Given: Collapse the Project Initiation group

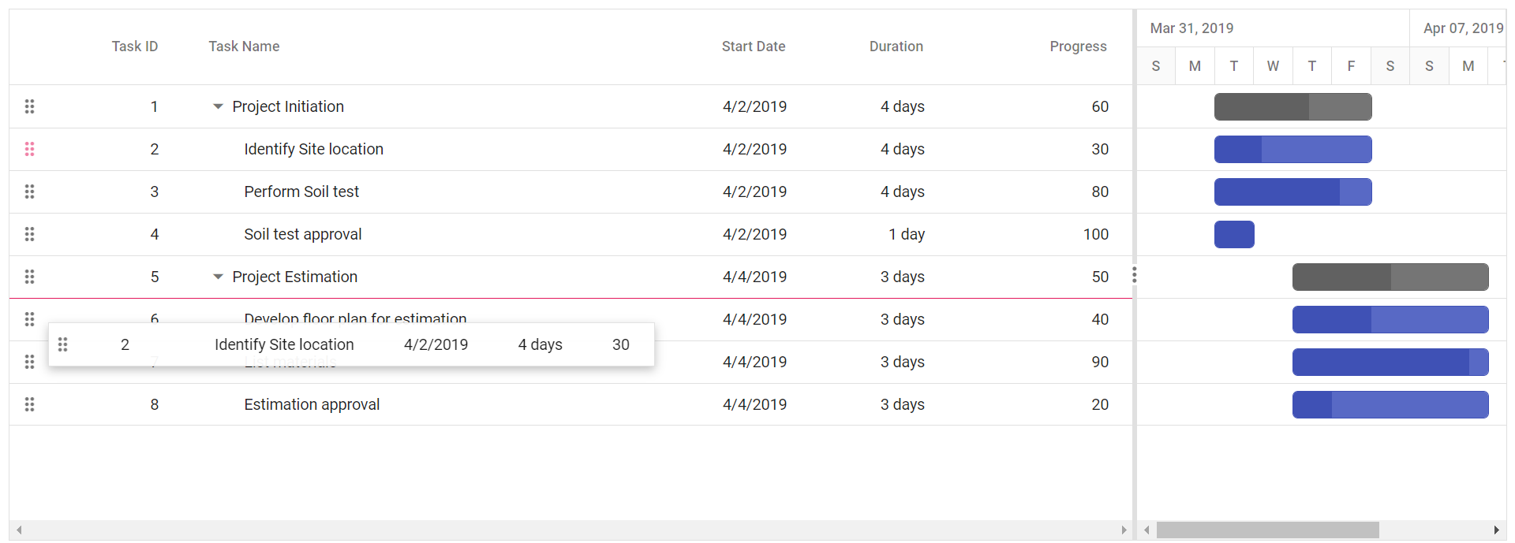Looking at the screenshot, I should [x=218, y=106].
